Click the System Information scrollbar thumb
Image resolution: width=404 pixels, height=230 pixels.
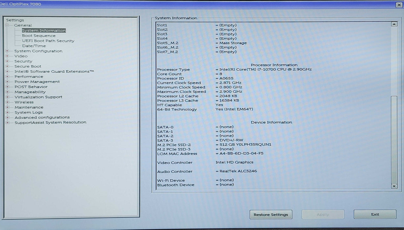tap(394, 140)
